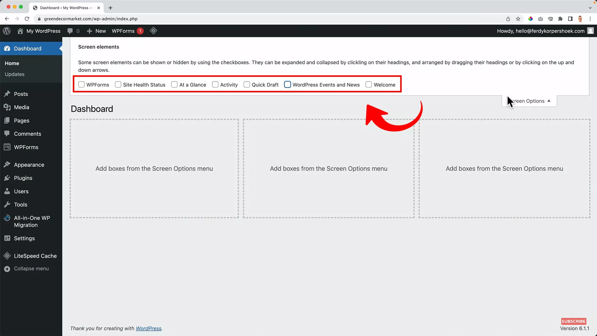Viewport: 597px width, 336px height.
Task: Open comments via speech bubble in admin bar
Action: [x=71, y=31]
